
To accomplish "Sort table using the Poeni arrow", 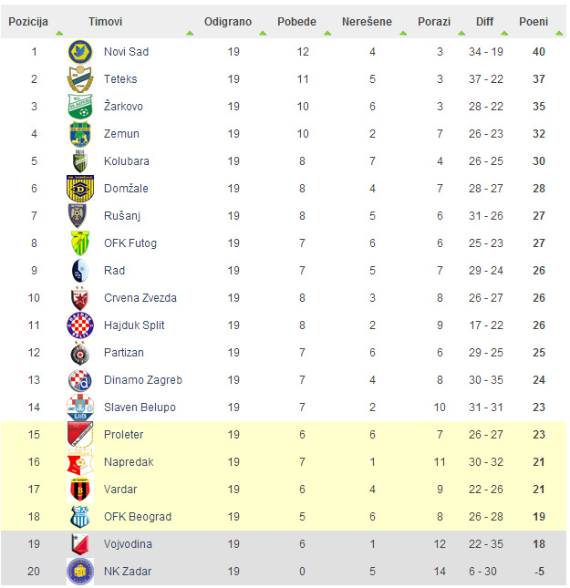I will (x=559, y=34).
